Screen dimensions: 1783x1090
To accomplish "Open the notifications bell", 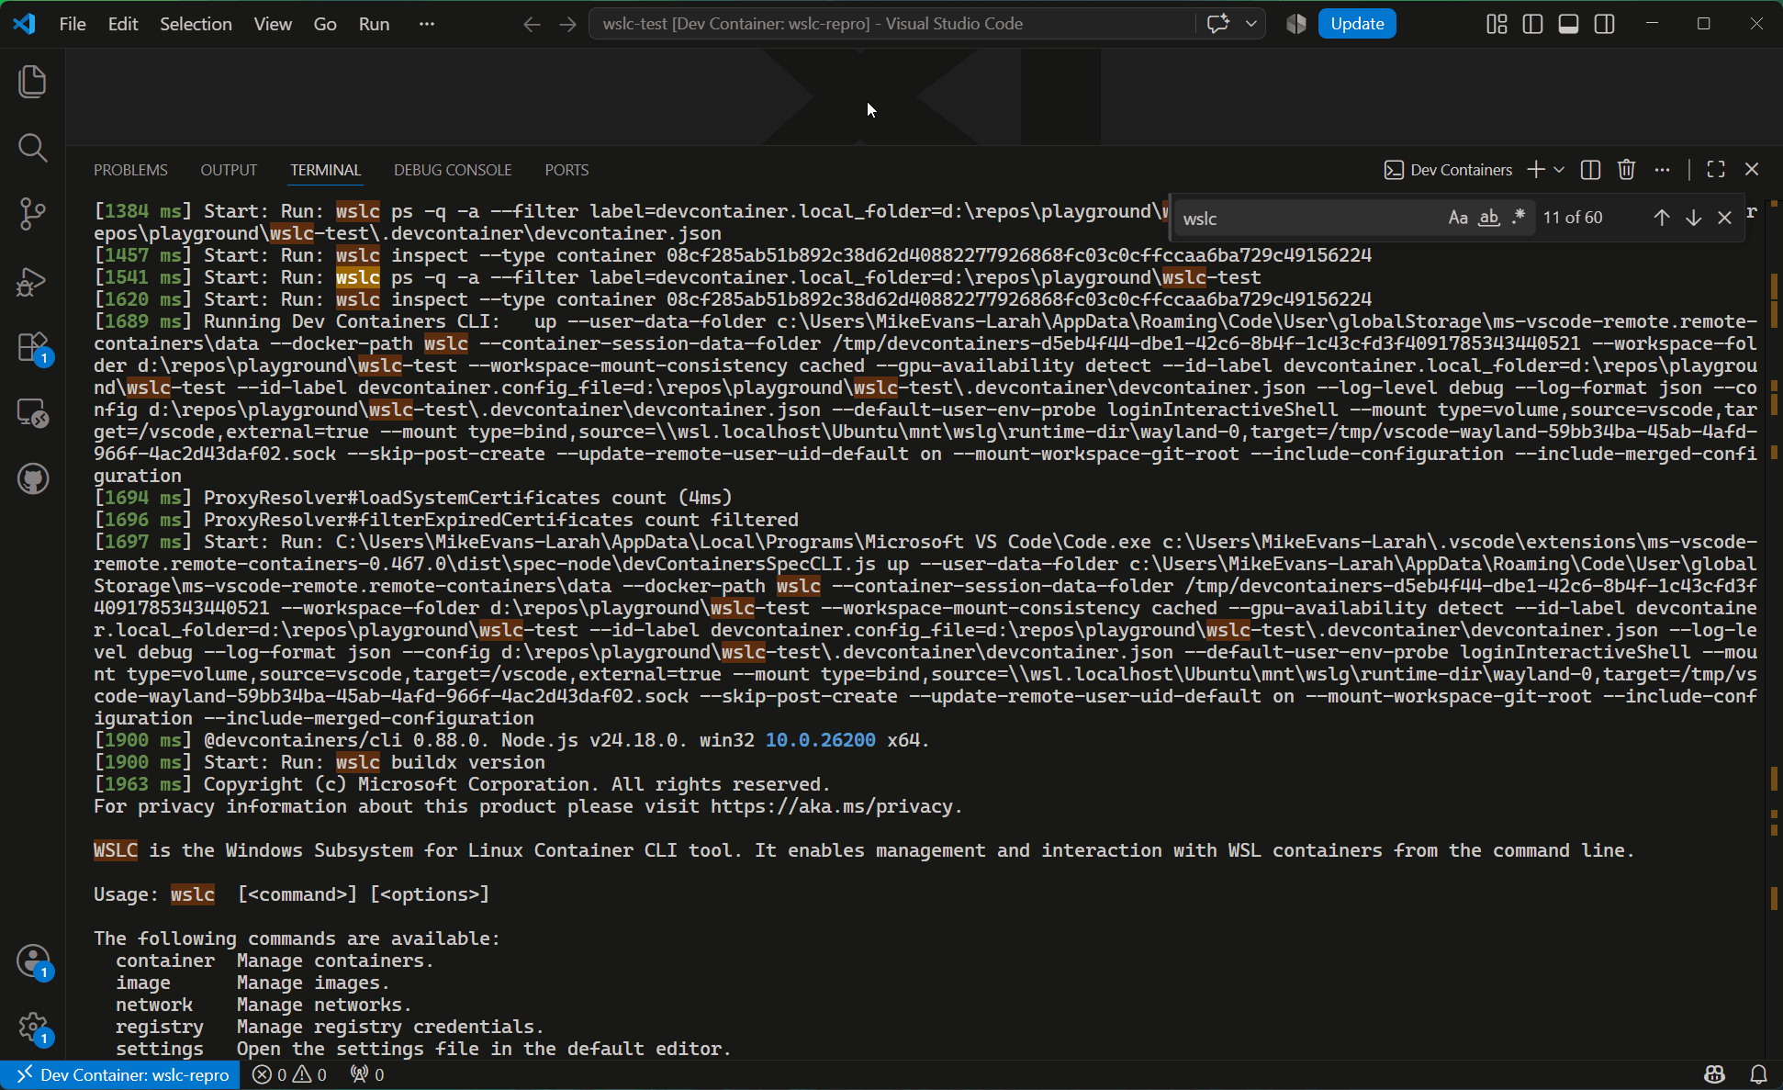I will point(1758,1075).
